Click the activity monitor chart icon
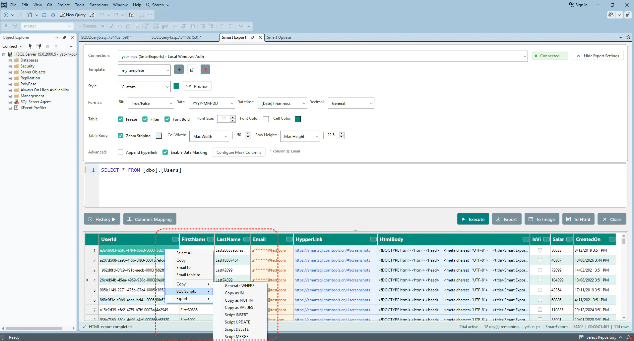 coord(132,15)
